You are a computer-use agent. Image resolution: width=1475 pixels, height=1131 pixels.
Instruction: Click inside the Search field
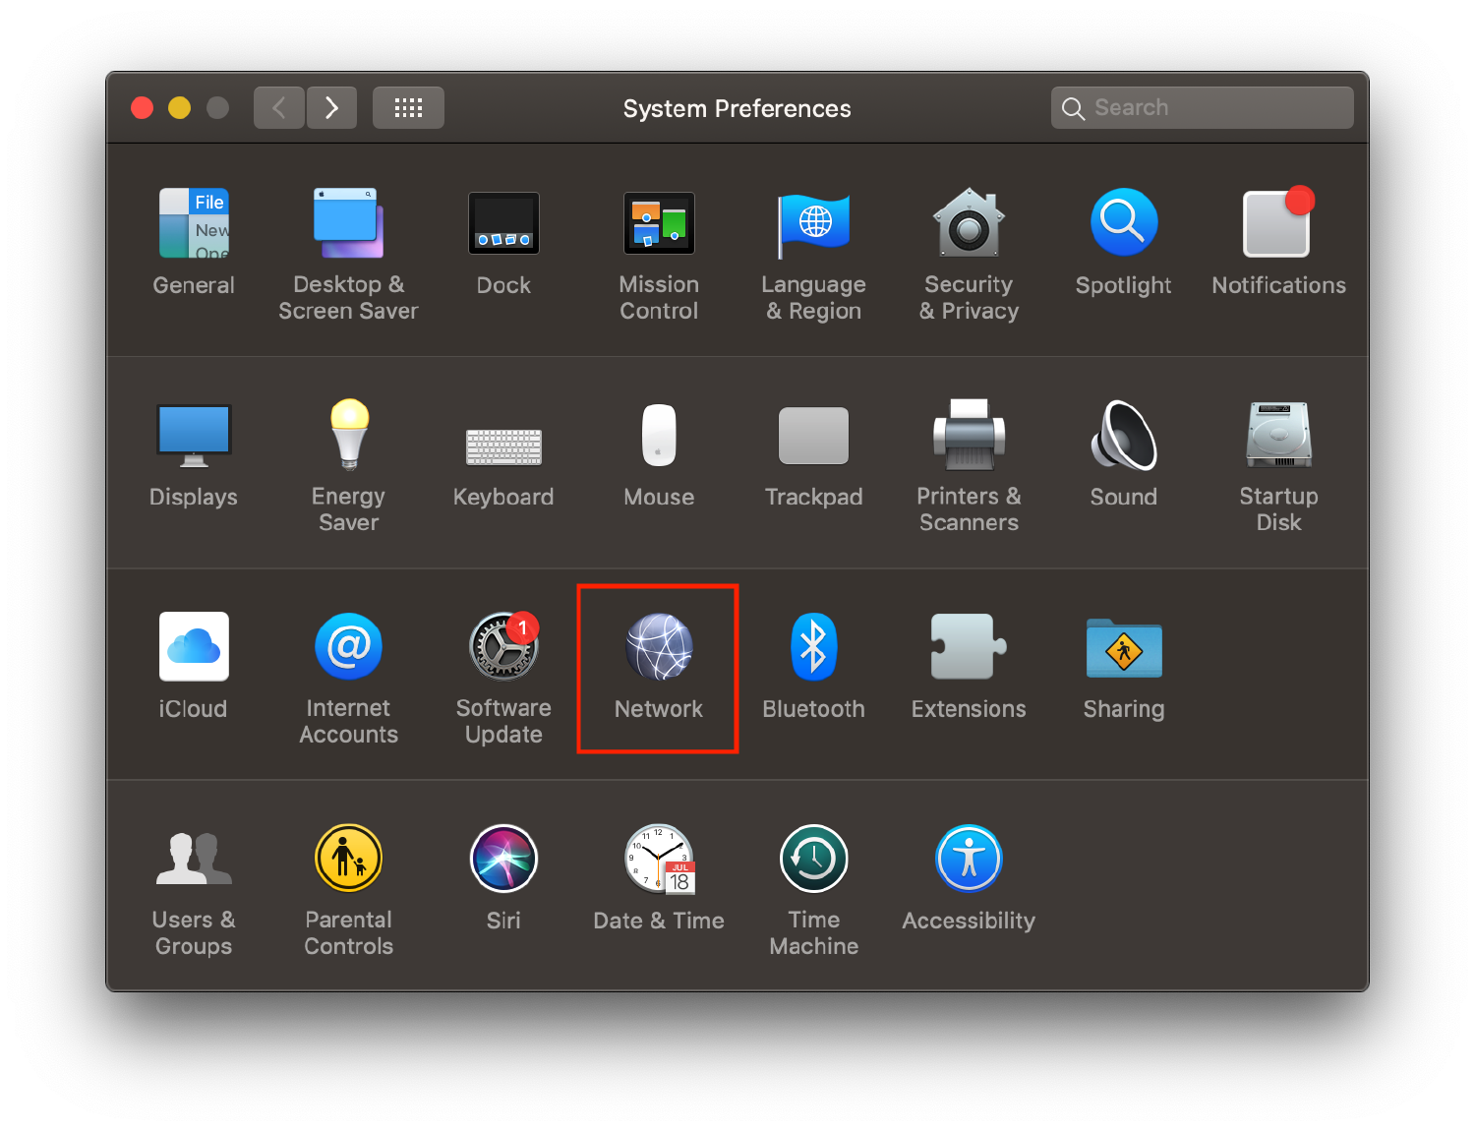click(x=1202, y=107)
